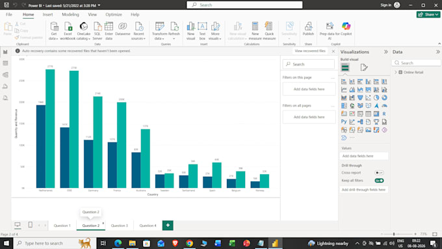Expand the Online Retail table

(395, 72)
